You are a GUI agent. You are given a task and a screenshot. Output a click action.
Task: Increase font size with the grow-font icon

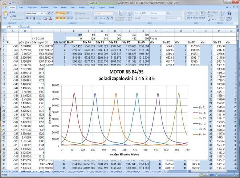(49, 13)
